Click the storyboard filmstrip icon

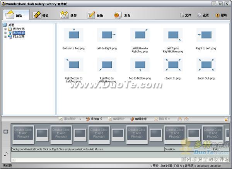click(x=6, y=131)
